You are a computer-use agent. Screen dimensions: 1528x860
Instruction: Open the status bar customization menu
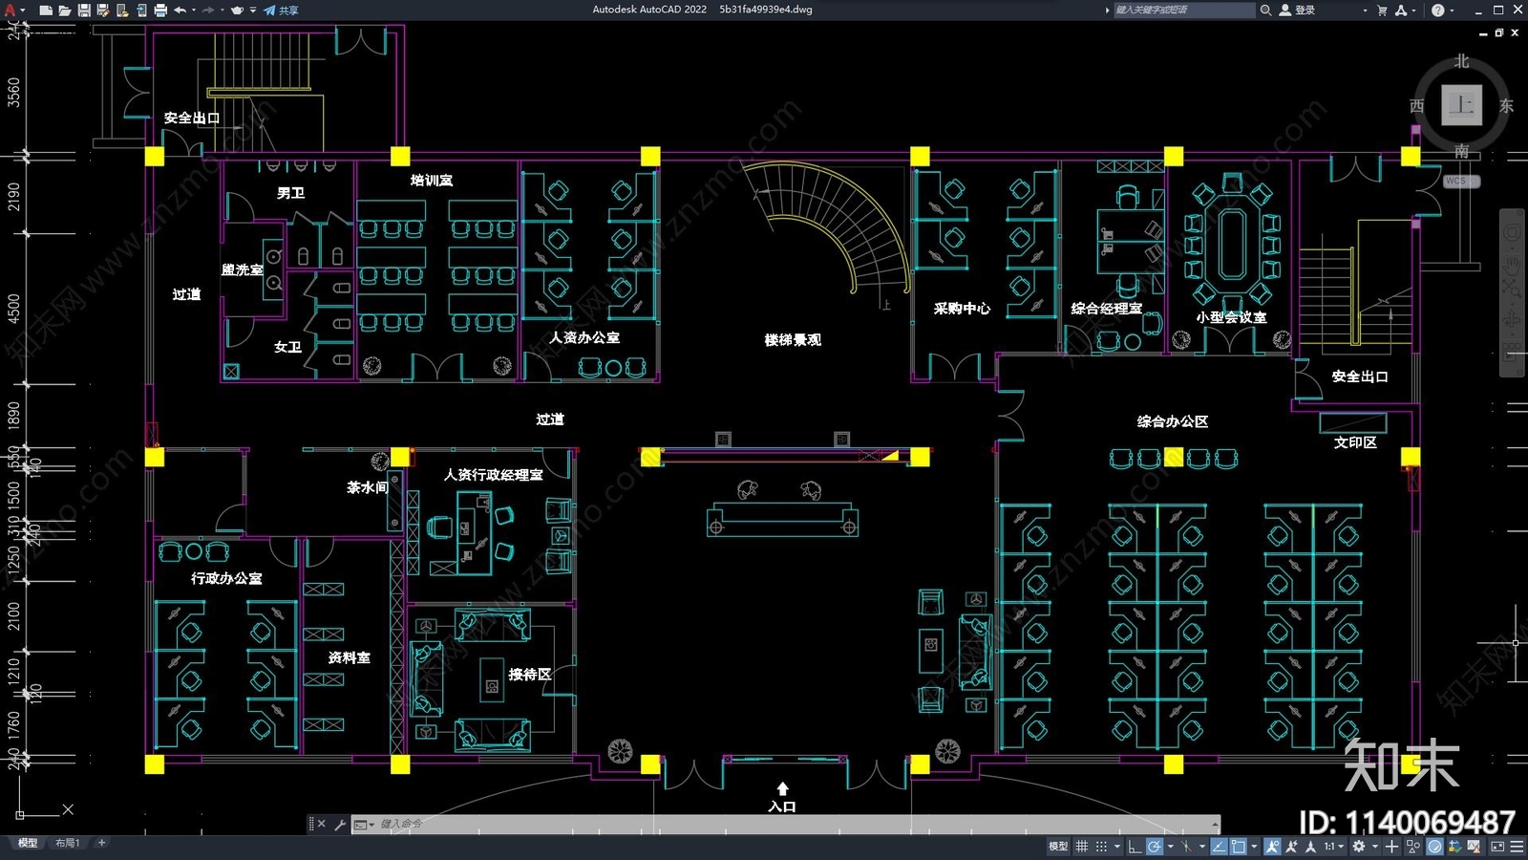click(x=1517, y=847)
